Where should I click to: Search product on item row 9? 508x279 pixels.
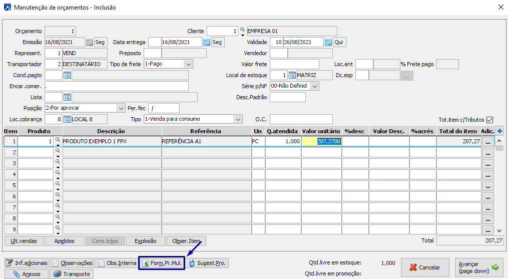(58, 228)
